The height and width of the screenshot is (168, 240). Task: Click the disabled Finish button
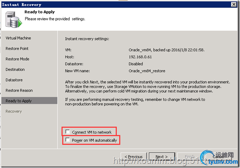point(190,157)
